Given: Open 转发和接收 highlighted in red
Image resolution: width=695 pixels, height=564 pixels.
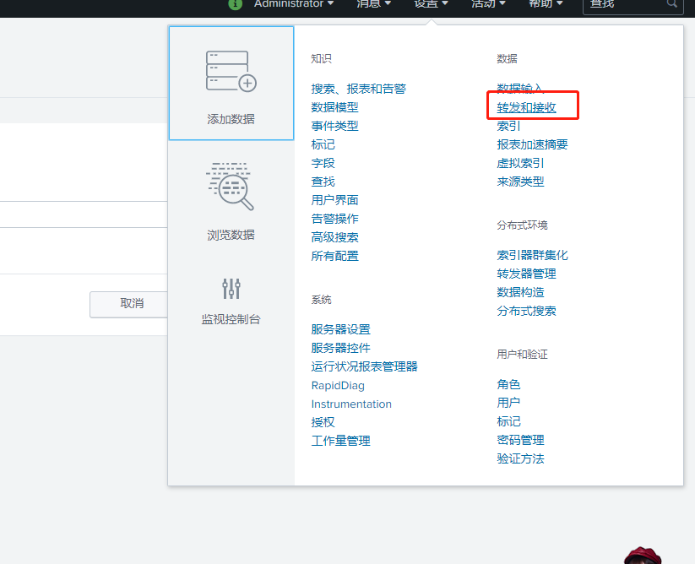Looking at the screenshot, I should pos(527,107).
